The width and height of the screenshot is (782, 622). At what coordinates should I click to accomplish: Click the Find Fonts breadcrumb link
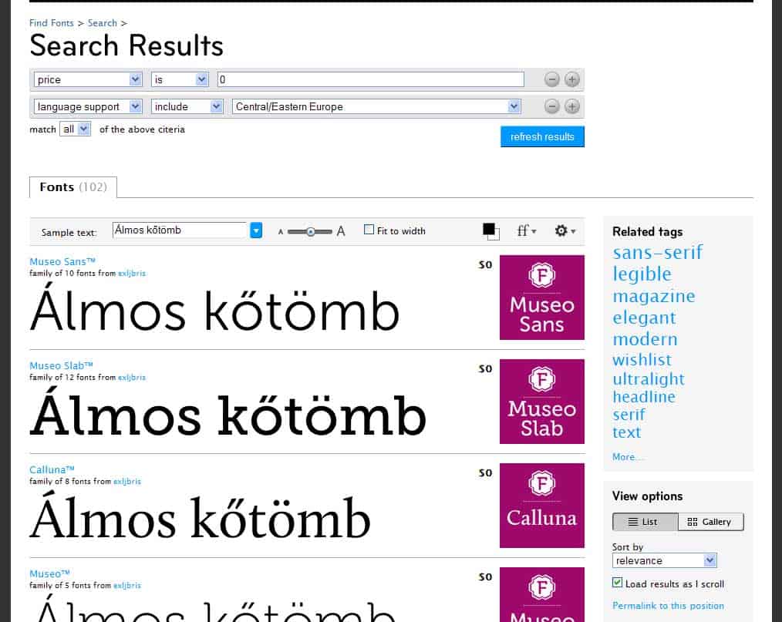coord(52,23)
